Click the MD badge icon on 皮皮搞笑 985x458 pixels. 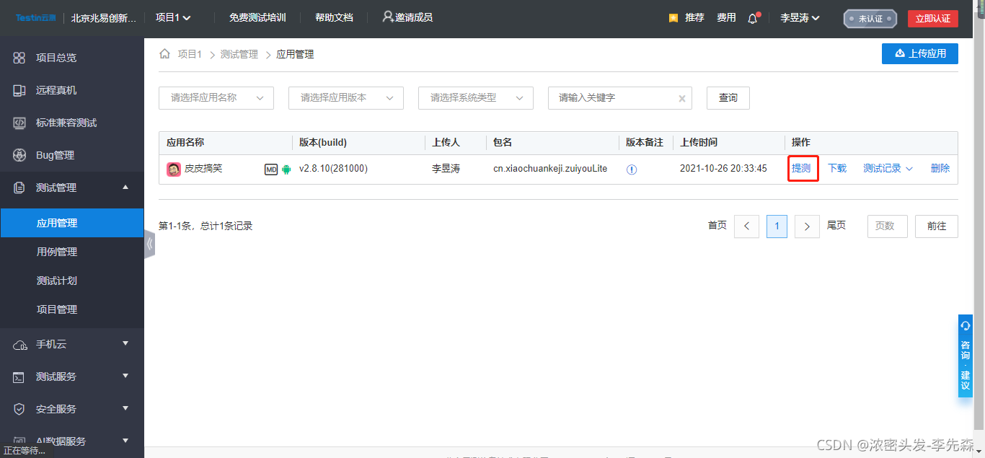coord(271,169)
